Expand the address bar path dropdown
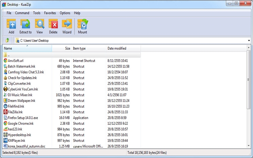Image resolution: width=253 pixels, height=158 pixels. point(249,40)
